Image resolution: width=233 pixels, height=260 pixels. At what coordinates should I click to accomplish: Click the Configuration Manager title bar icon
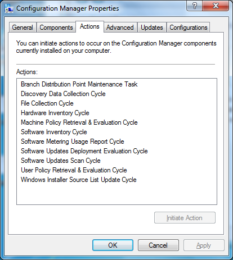(9, 8)
